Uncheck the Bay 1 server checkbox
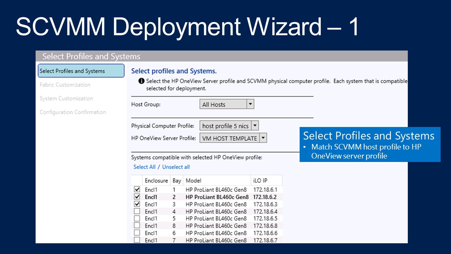 pos(137,190)
